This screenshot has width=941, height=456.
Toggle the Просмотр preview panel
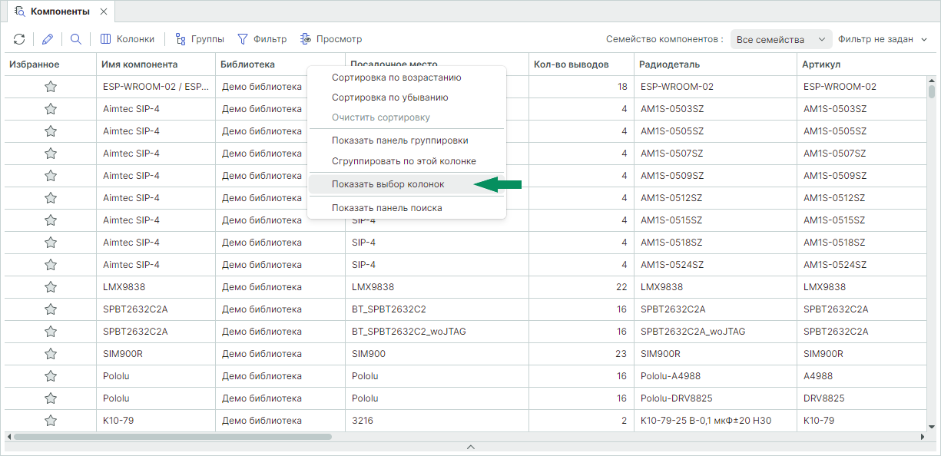pyautogui.click(x=331, y=39)
